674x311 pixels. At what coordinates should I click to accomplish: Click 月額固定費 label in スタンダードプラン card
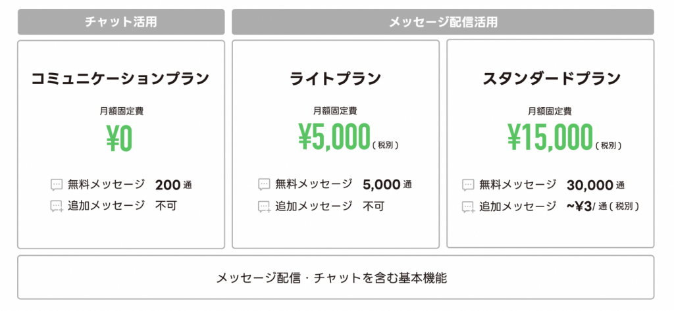pos(550,111)
